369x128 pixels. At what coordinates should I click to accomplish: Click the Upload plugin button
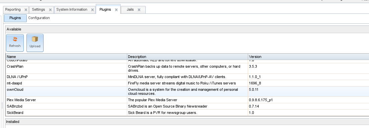pos(35,43)
